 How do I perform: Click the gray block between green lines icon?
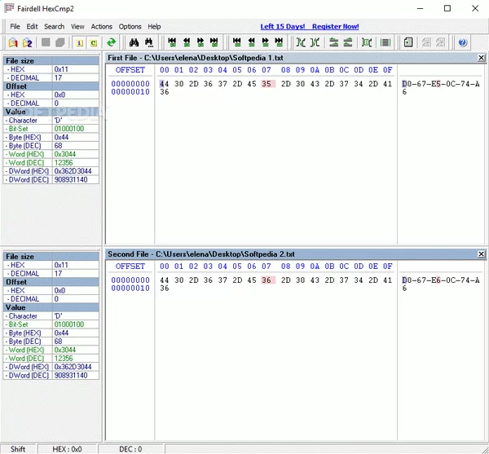point(385,42)
